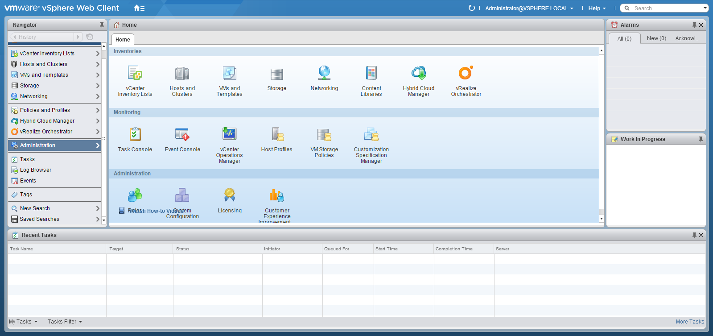
Task: Open the Help dropdown menu
Action: pos(597,8)
